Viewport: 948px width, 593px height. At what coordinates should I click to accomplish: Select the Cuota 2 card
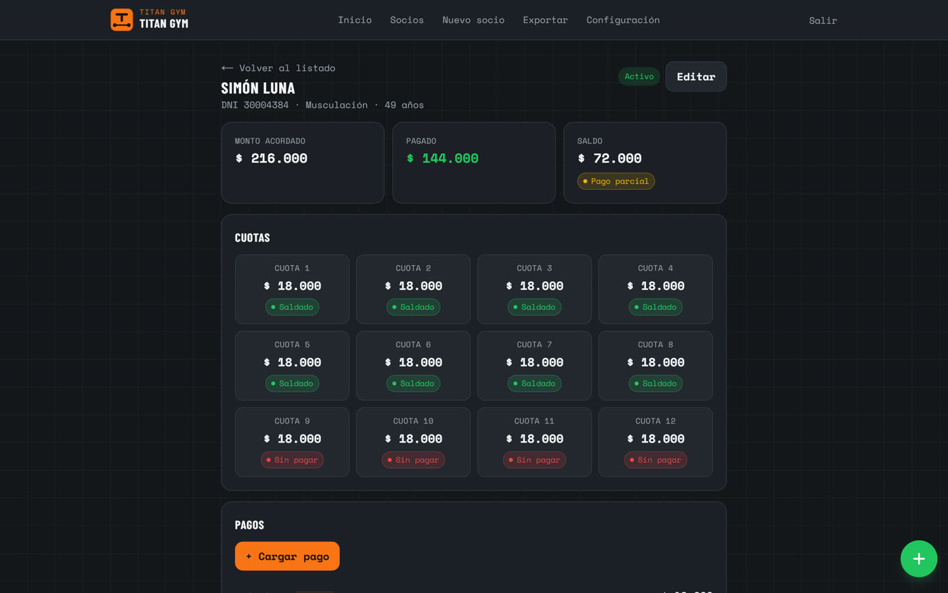[x=413, y=289]
